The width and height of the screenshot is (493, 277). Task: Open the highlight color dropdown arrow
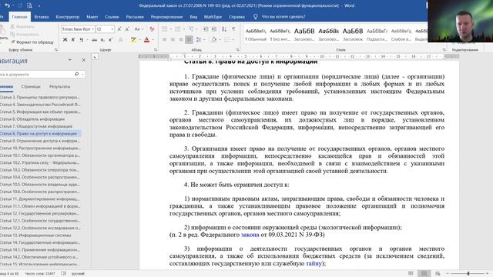click(139, 40)
